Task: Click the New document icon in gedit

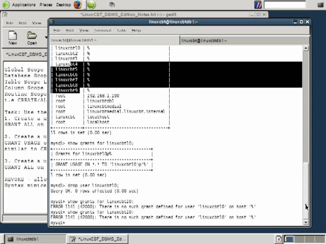Action: (13, 38)
